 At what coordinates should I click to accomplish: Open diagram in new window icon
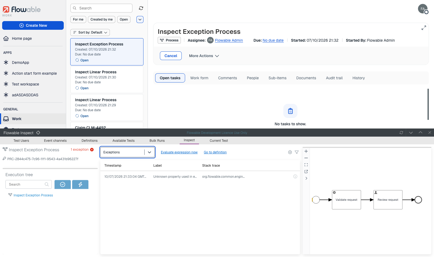(x=306, y=172)
